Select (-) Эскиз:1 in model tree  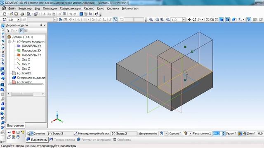tap(22, 73)
